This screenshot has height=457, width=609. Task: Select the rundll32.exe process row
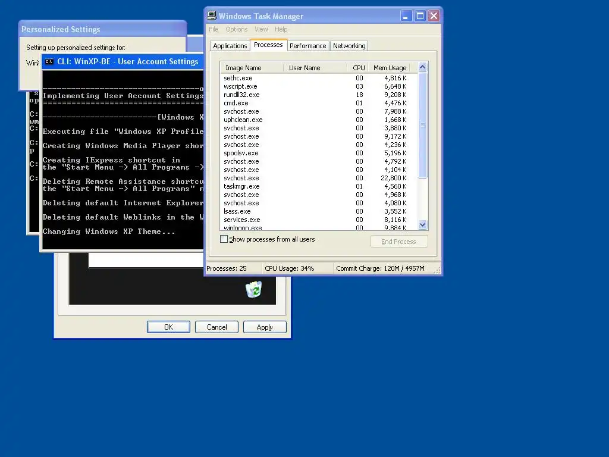(x=319, y=95)
